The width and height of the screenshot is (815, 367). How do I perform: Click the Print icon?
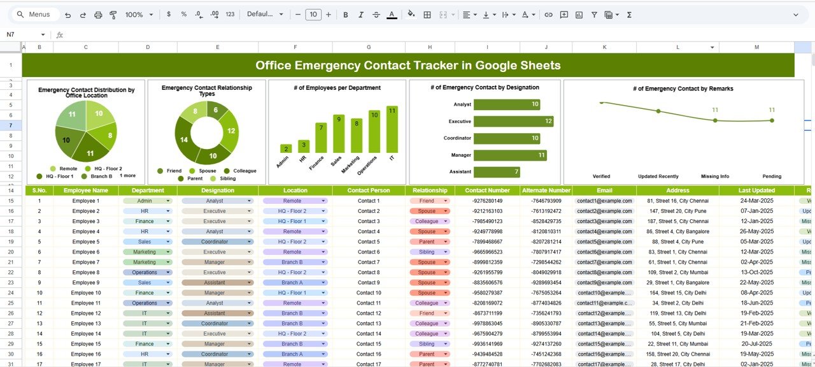click(x=99, y=14)
